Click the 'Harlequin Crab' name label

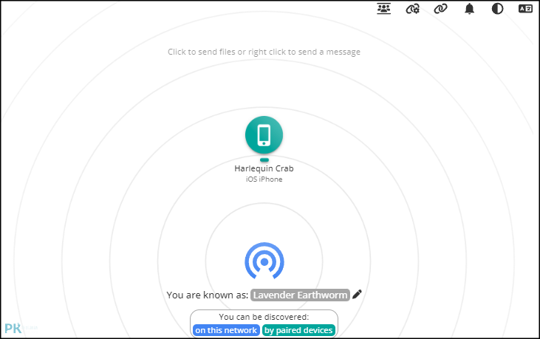(x=264, y=168)
